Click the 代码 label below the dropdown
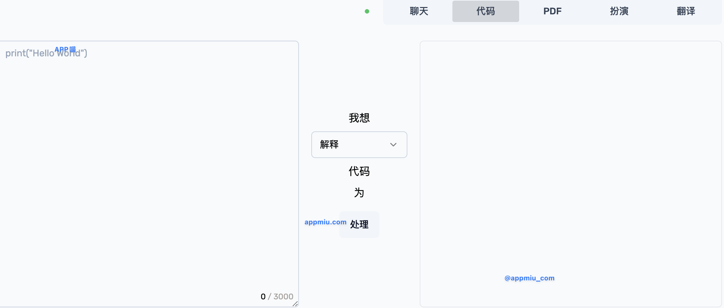 pos(359,171)
